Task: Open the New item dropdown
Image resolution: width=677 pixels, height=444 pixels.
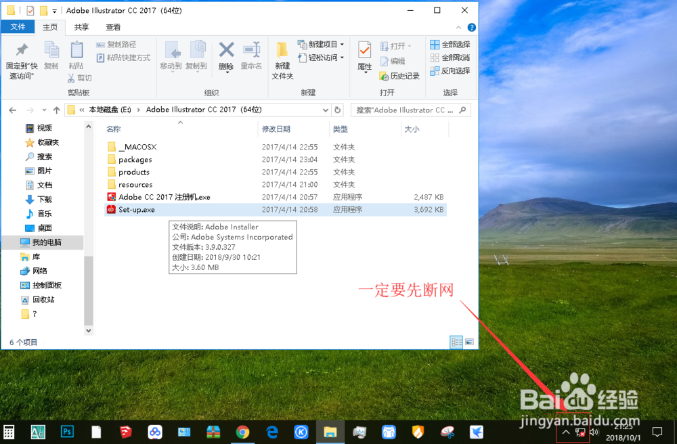Action: 320,44
